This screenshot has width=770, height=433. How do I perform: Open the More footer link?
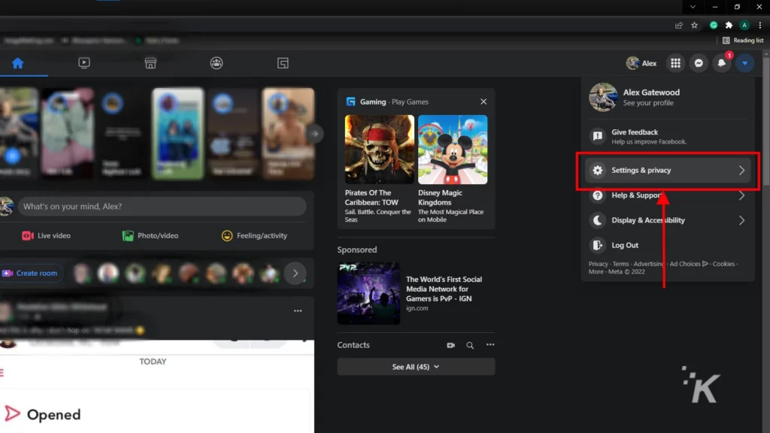coord(596,271)
